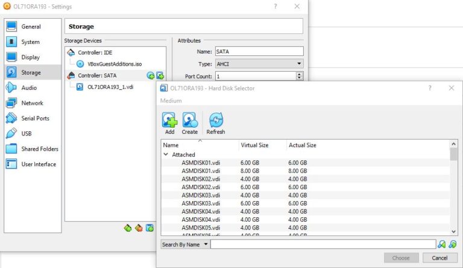
Task: Open the Medium menu
Action: coord(171,101)
